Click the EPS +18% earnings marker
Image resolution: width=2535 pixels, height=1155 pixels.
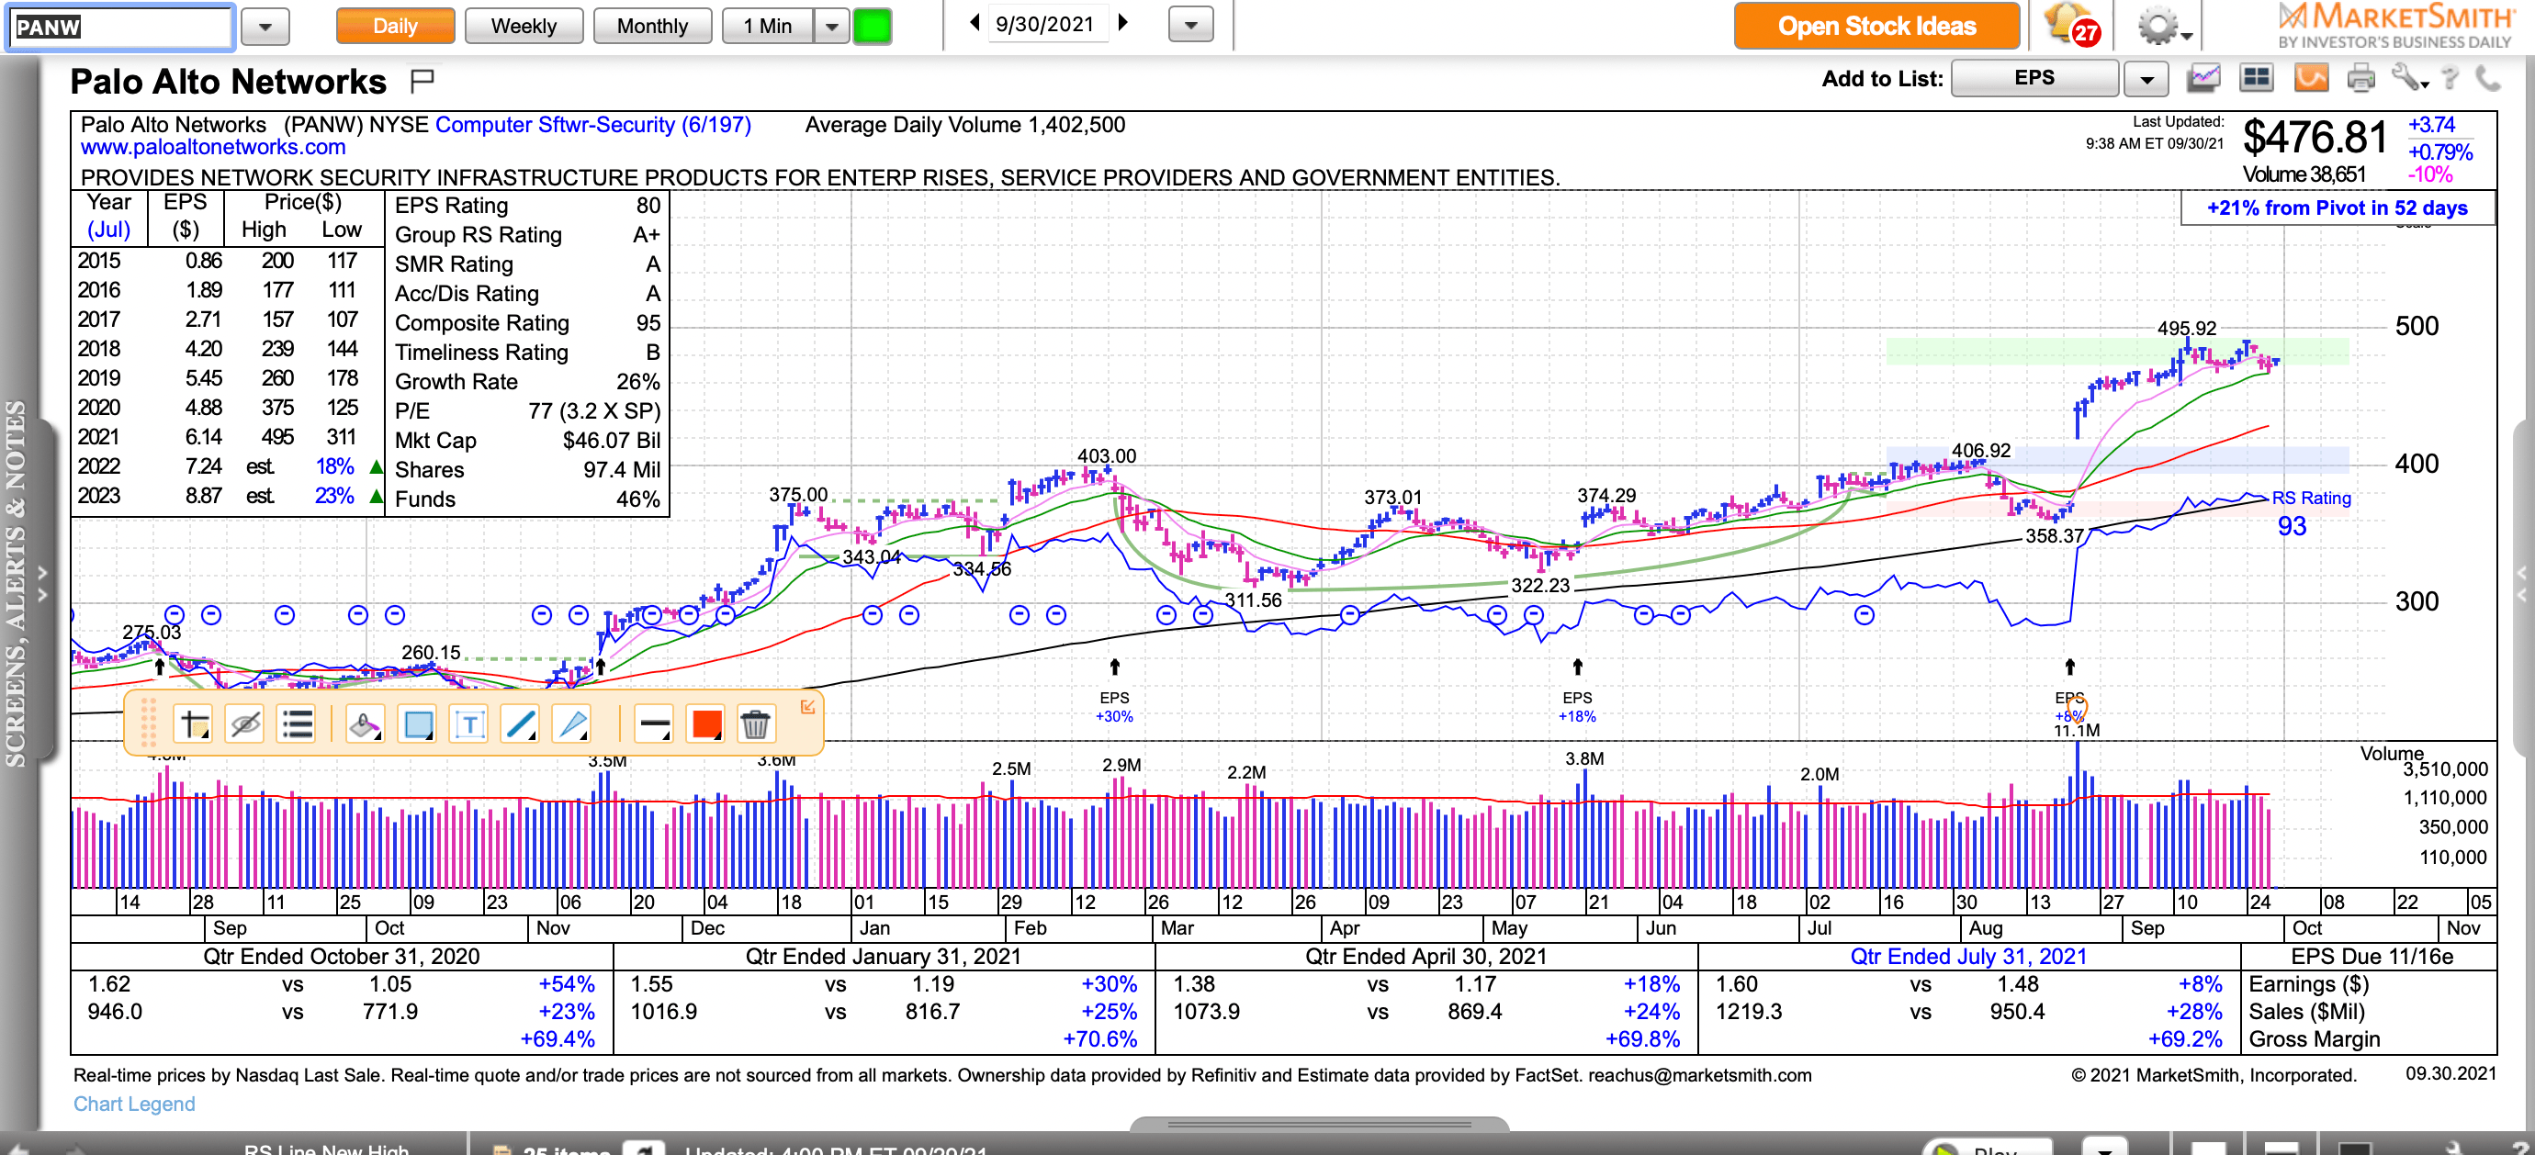click(1576, 706)
